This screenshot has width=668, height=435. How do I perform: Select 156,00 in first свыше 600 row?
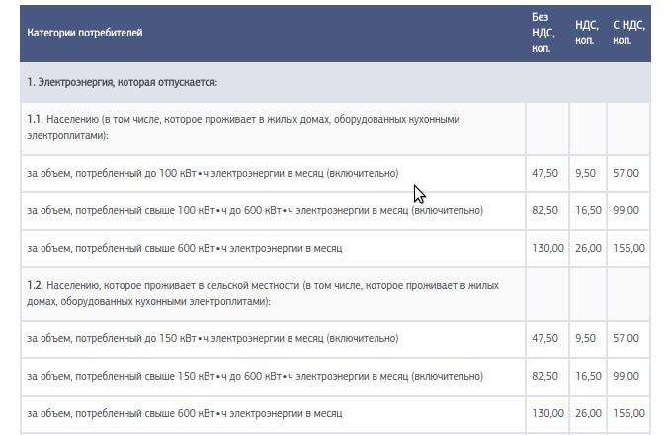[628, 248]
